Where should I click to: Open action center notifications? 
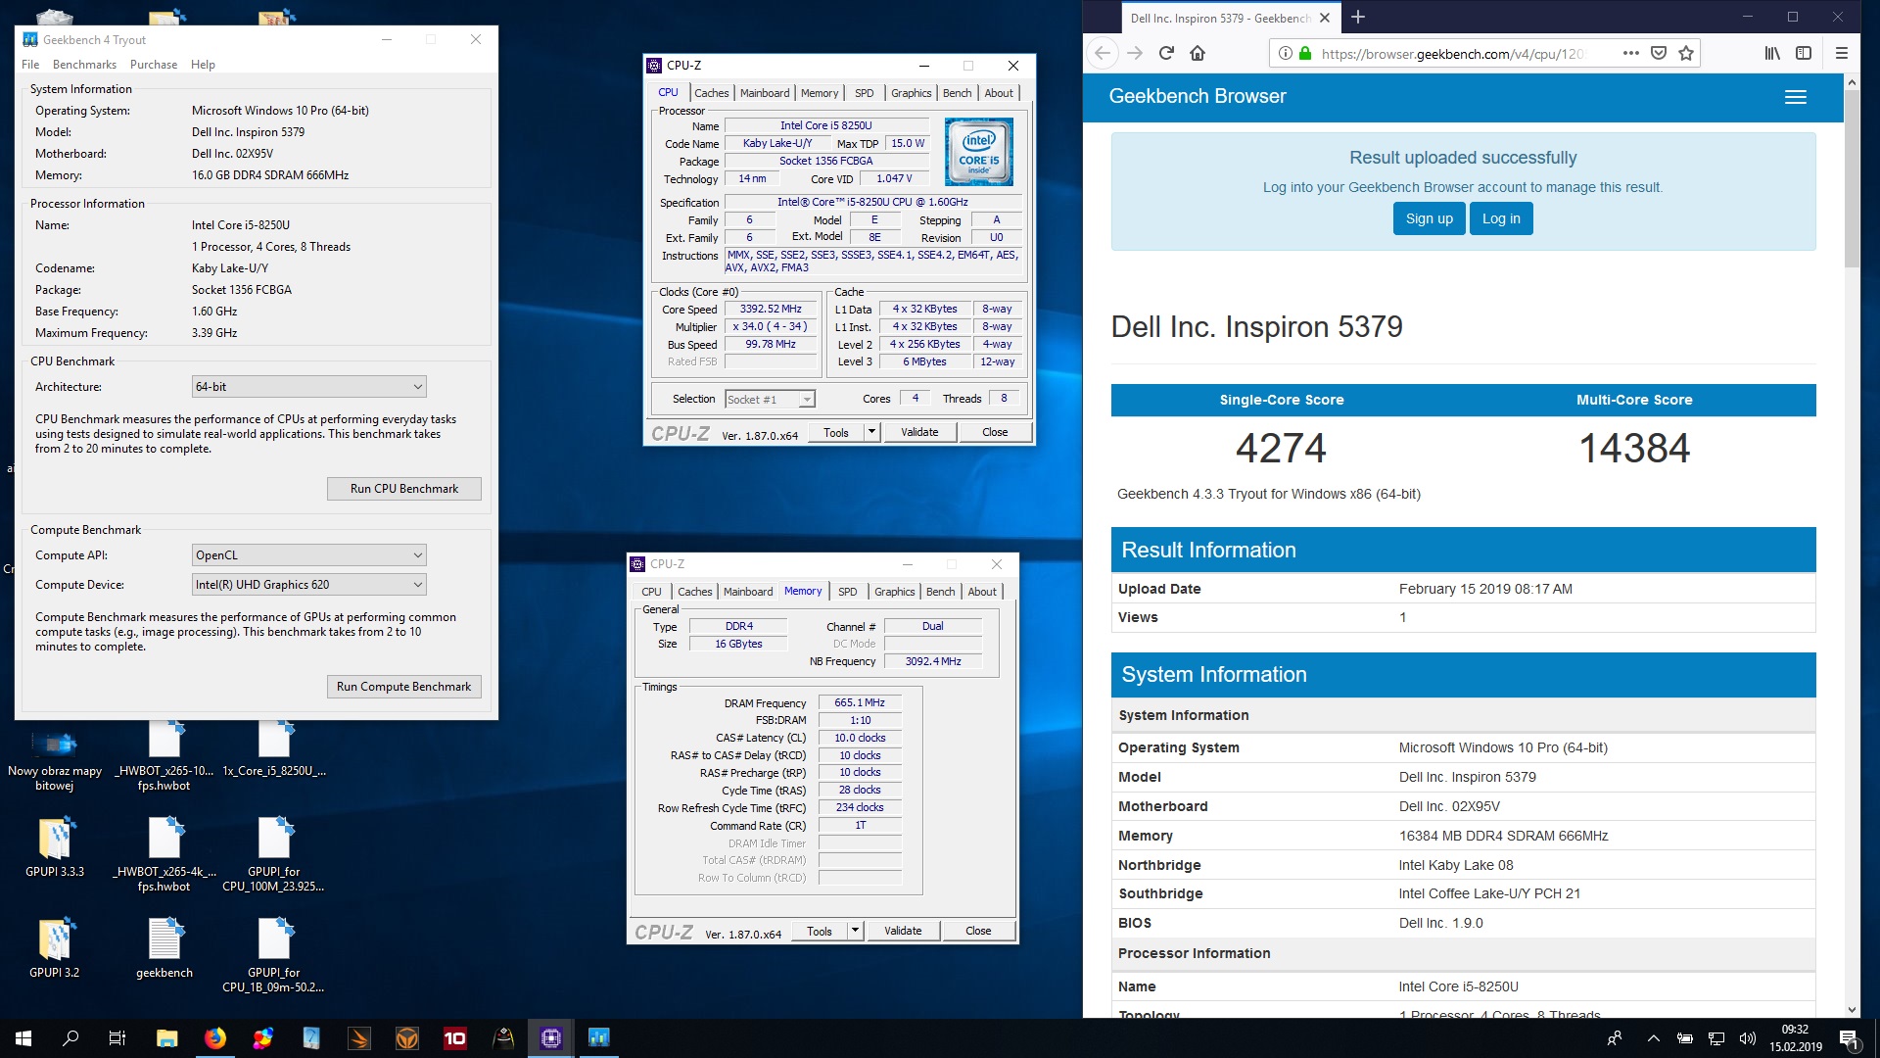click(1849, 1038)
